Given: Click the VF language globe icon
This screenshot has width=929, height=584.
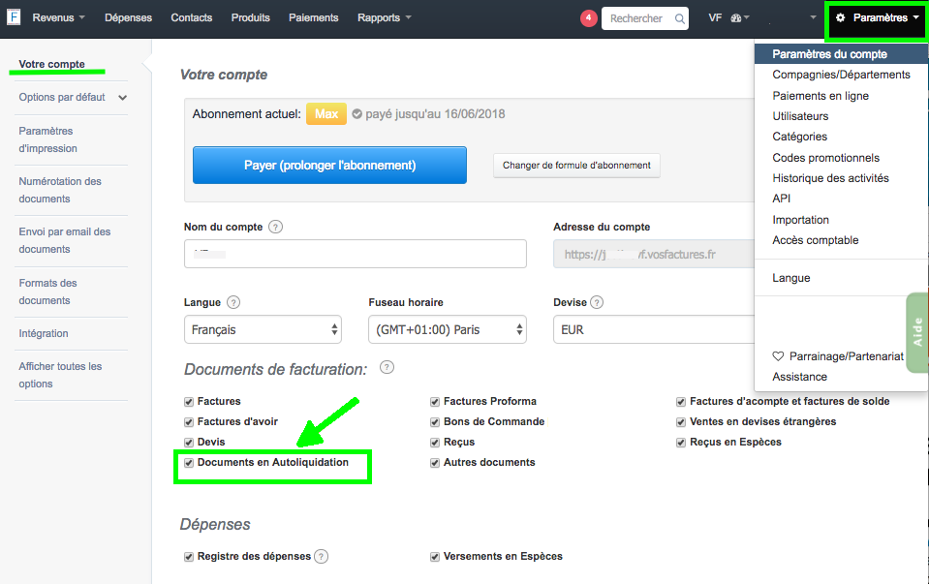Looking at the screenshot, I should [x=734, y=16].
